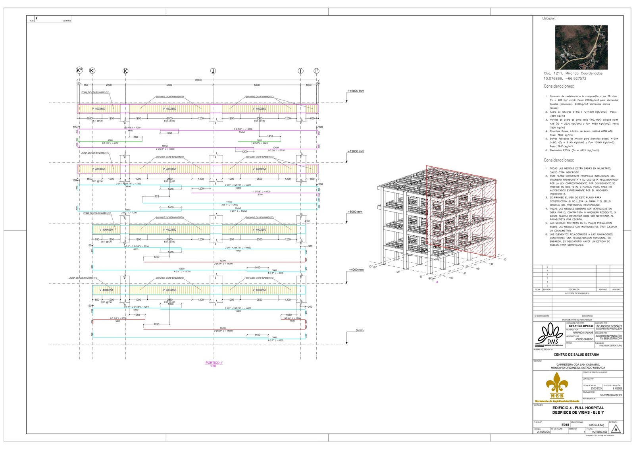635x449 pixels.
Task: Click the DMS company logo
Action: 549,335
